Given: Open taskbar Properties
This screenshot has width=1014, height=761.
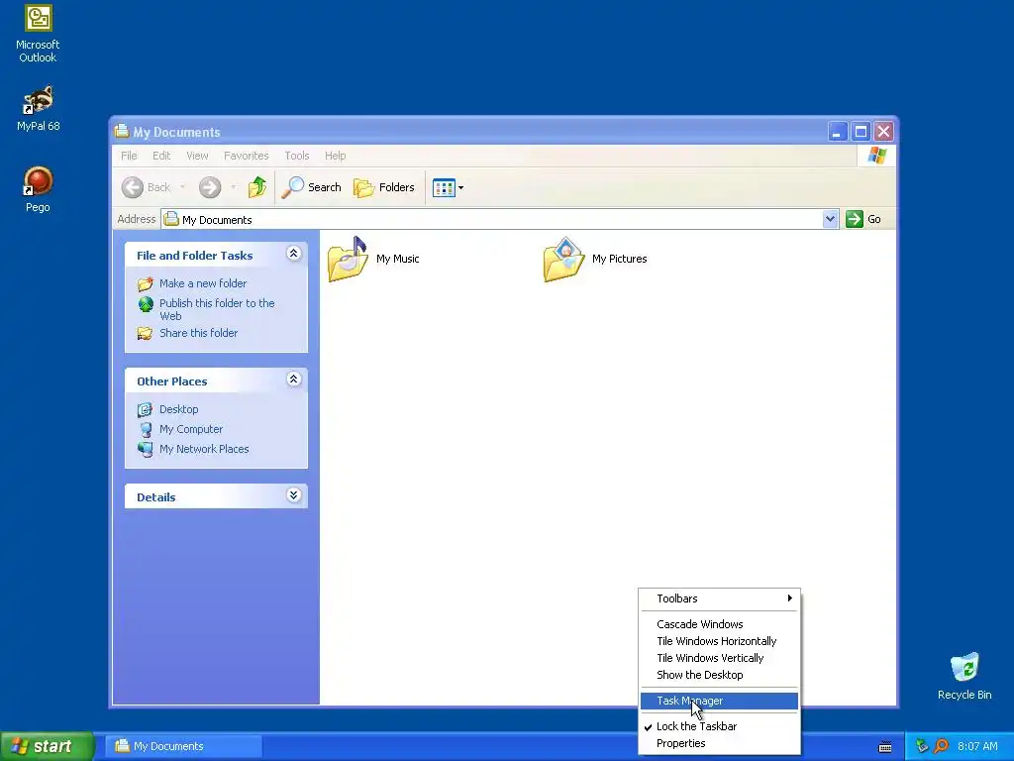Looking at the screenshot, I should pyautogui.click(x=719, y=743).
